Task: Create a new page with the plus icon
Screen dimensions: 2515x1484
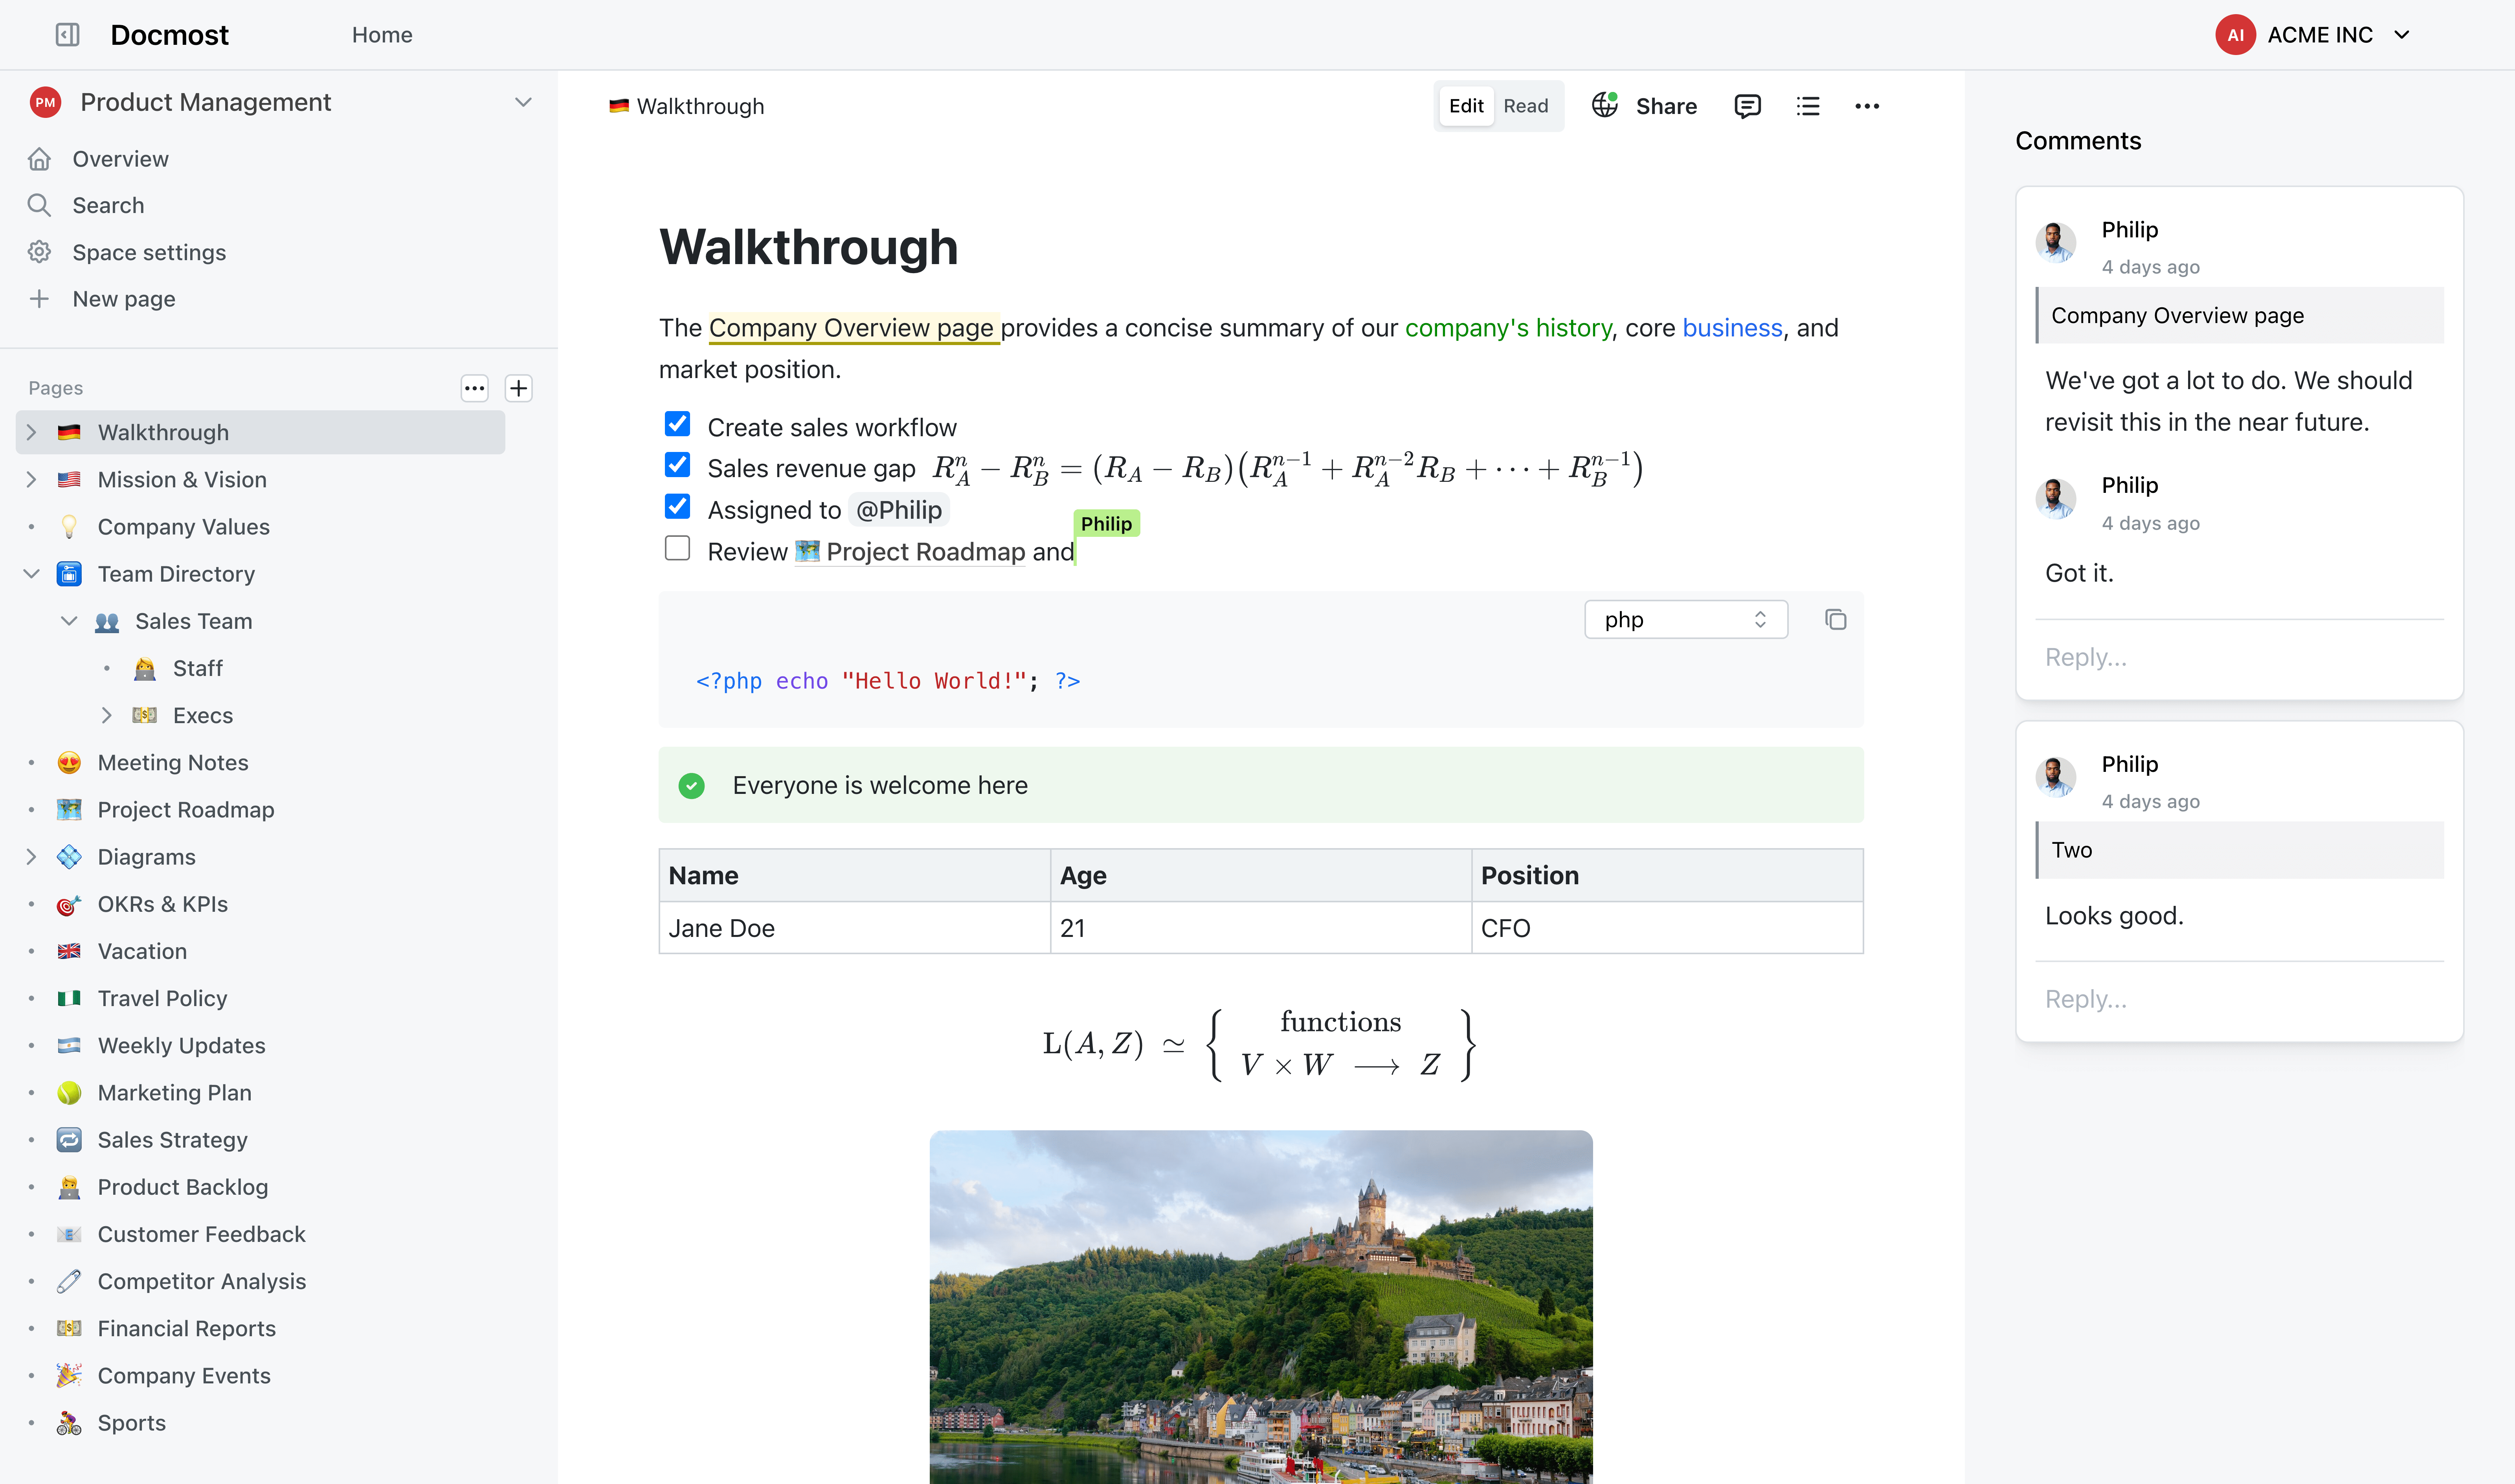Action: 519,388
